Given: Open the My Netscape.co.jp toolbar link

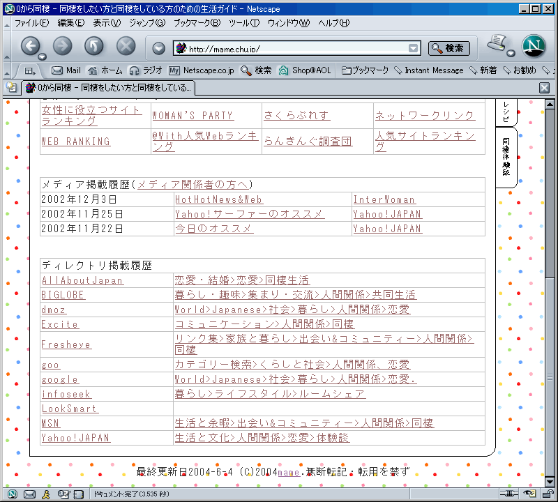Looking at the screenshot, I should [201, 70].
